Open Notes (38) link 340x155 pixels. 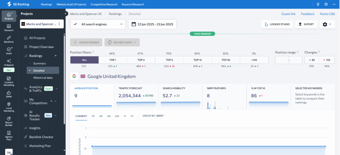[x=327, y=14]
